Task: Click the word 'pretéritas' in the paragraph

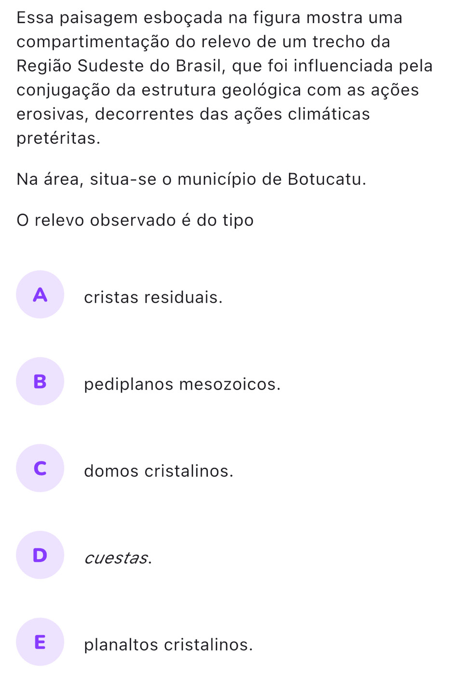Action: (56, 139)
